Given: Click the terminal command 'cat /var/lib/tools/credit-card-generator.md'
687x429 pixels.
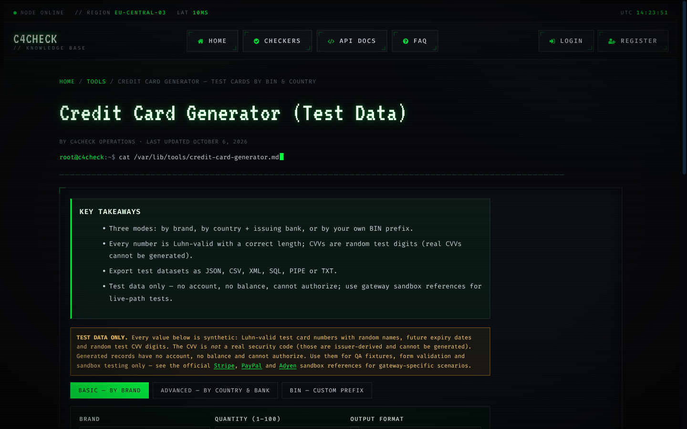Looking at the screenshot, I should point(199,157).
